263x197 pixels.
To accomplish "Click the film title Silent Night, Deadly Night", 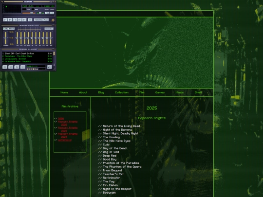I will (120, 133).
